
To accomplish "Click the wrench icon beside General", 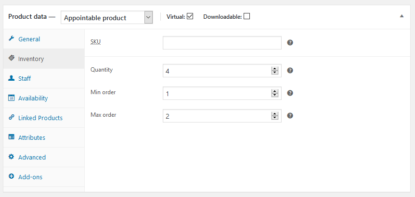I will point(11,39).
